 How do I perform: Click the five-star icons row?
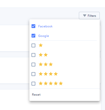point(51,83)
